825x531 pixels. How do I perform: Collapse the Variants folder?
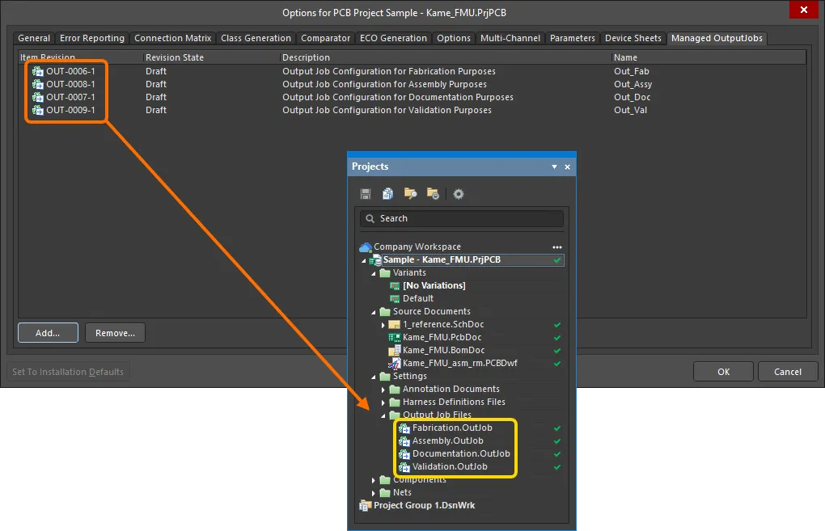pos(374,273)
